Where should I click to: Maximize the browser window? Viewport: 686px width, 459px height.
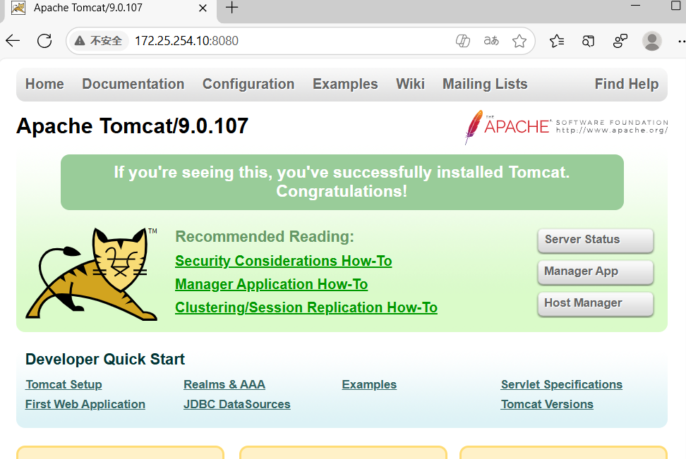point(676,5)
